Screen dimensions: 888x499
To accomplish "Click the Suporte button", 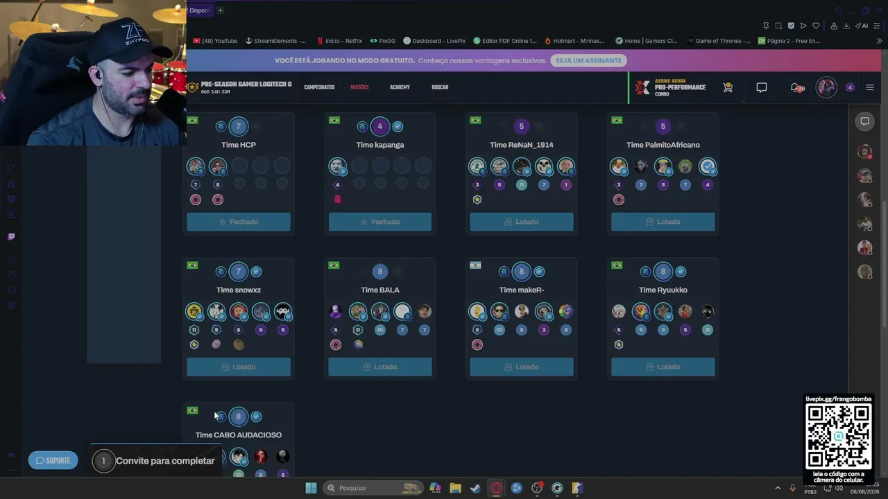I will click(53, 460).
